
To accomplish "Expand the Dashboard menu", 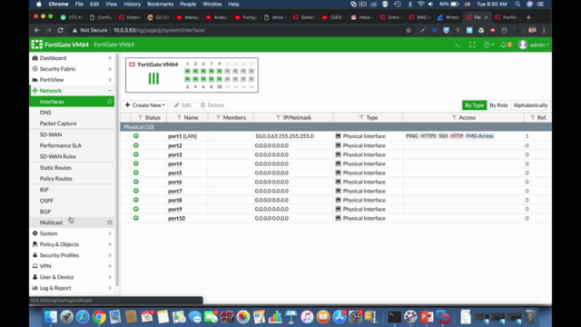I will [x=72, y=58].
